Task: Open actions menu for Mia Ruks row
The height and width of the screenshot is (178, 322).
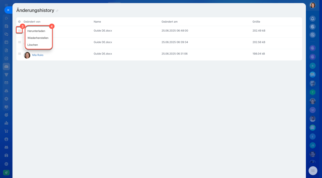Action: coord(19,54)
